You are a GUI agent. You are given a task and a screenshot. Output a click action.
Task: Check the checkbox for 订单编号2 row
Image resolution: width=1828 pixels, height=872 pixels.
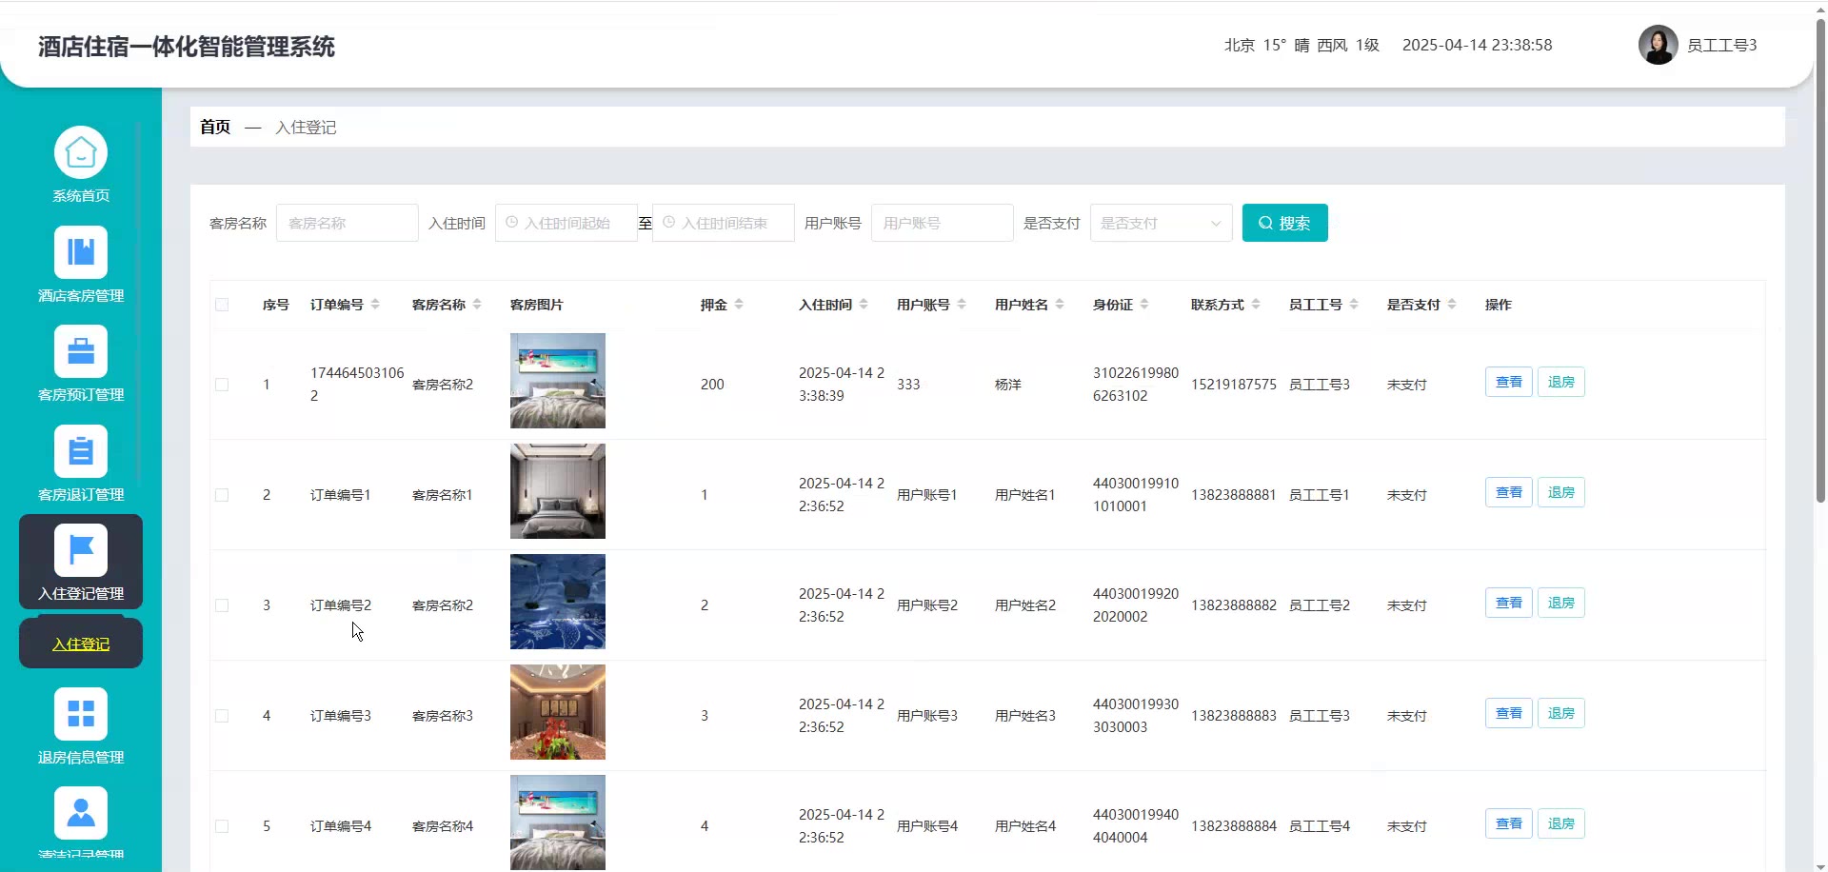[x=222, y=605]
